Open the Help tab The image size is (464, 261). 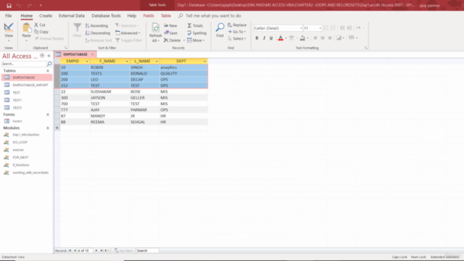[132, 16]
